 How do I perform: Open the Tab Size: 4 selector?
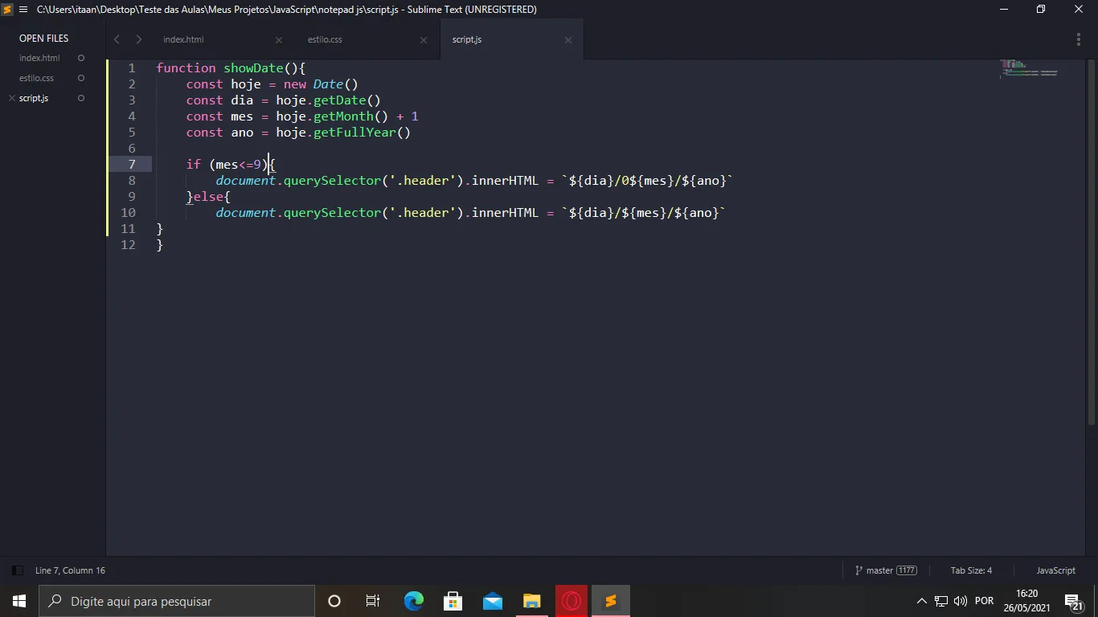click(971, 570)
